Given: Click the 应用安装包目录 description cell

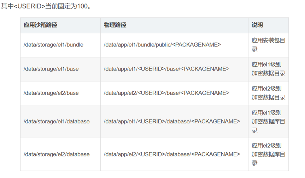Looking at the screenshot, I should (x=268, y=45).
